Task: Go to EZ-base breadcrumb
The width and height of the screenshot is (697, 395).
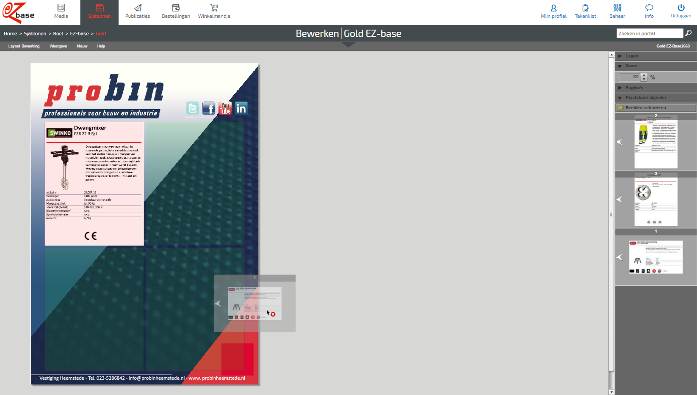Action: [x=79, y=33]
